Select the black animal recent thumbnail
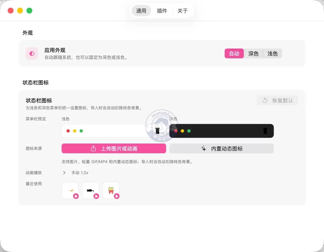Screen dimensions: 324x252 tap(91, 190)
